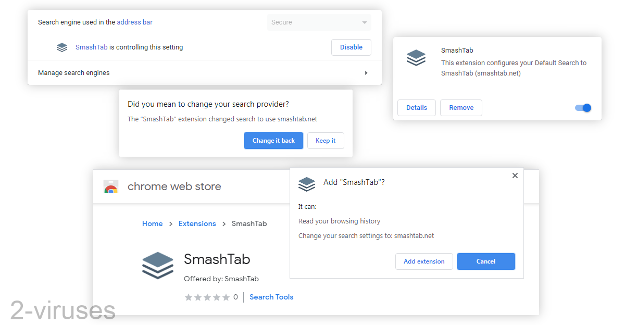Image resolution: width=625 pixels, height=325 pixels.
Task: Open the Secure search engine dropdown
Action: (319, 22)
